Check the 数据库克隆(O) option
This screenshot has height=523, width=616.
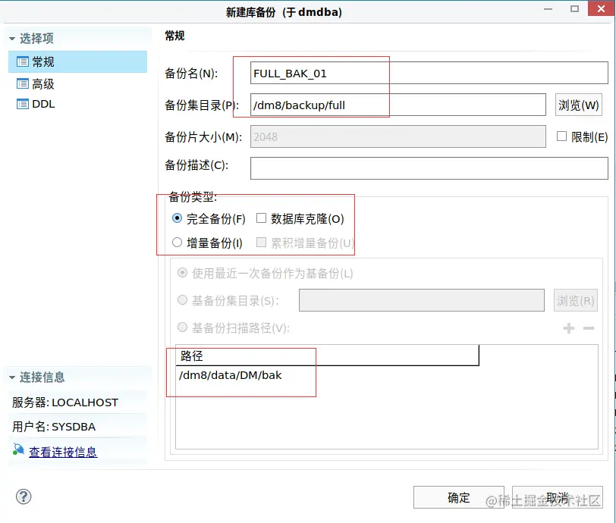pos(262,217)
